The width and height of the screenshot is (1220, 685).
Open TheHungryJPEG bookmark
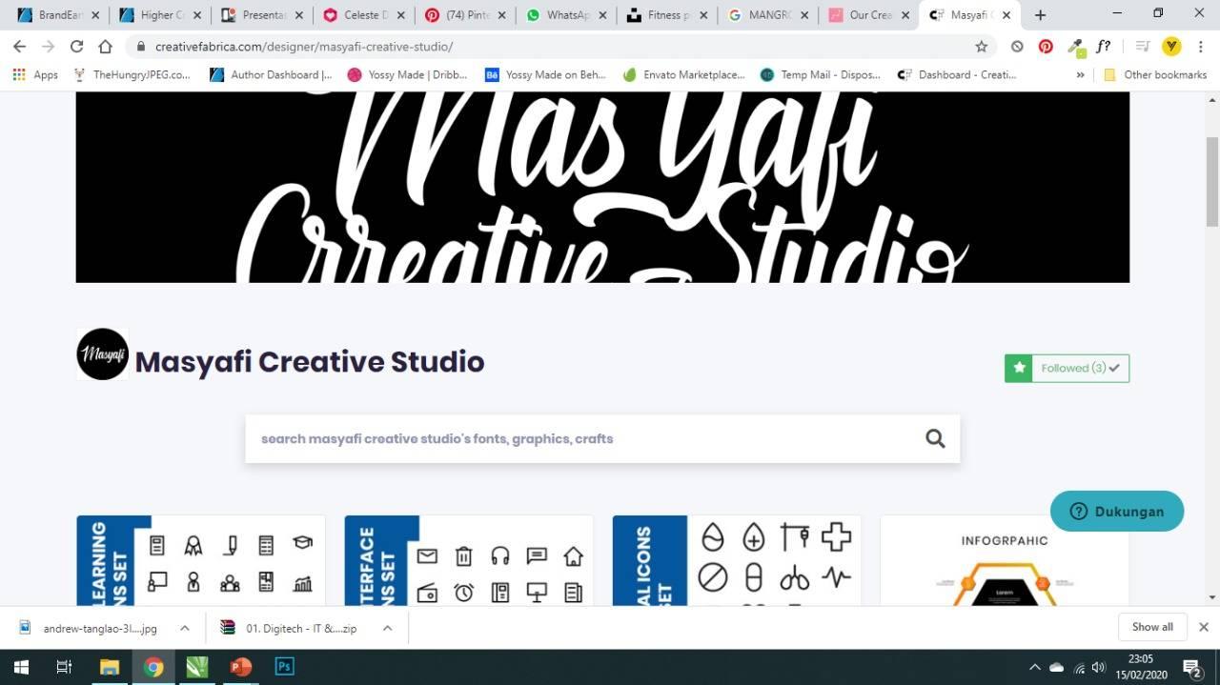click(131, 74)
